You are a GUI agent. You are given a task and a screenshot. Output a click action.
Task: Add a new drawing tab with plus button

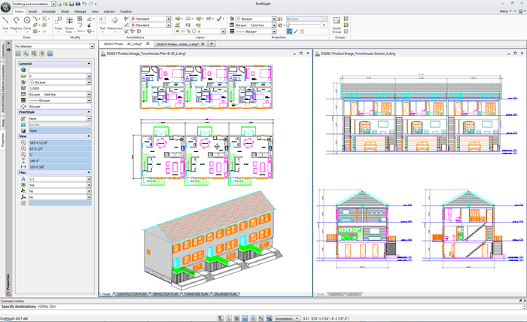(x=212, y=44)
